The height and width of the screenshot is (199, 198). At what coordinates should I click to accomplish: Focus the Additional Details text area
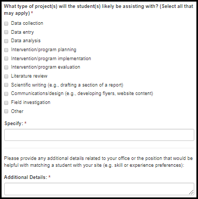99,189
